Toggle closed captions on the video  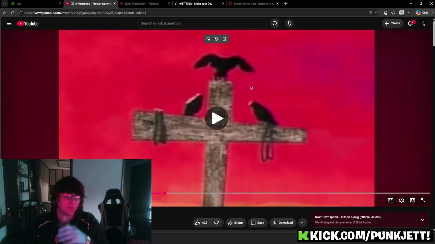(390, 200)
